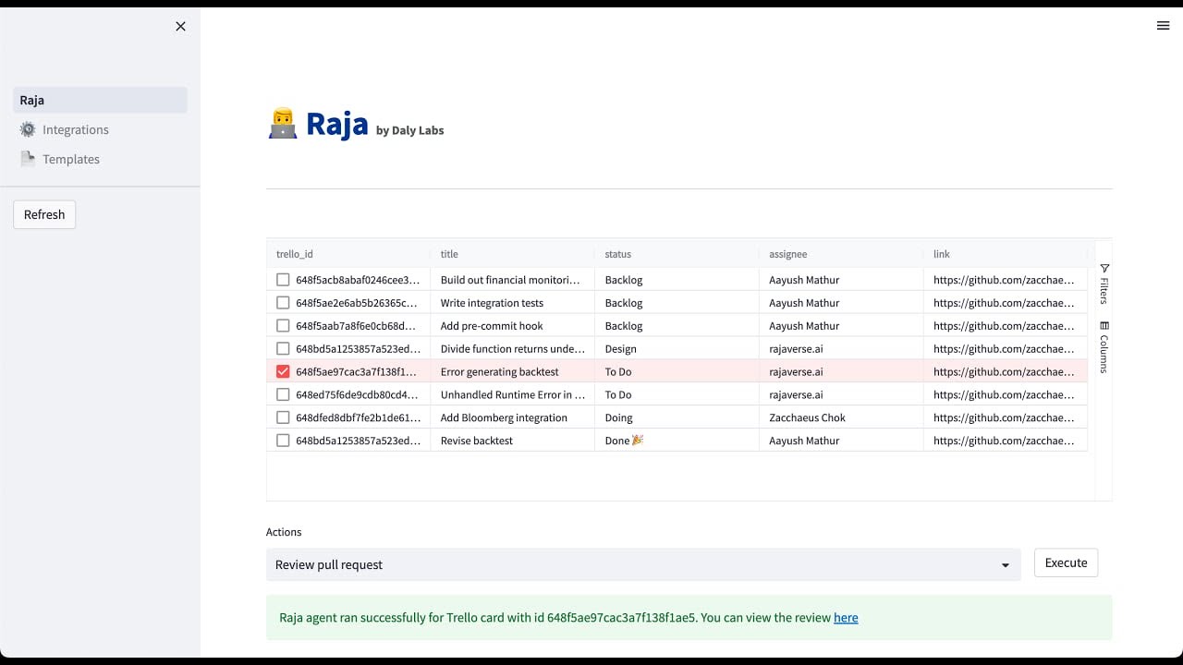Open the Columns side panel
The image size is (1183, 665).
(1104, 346)
